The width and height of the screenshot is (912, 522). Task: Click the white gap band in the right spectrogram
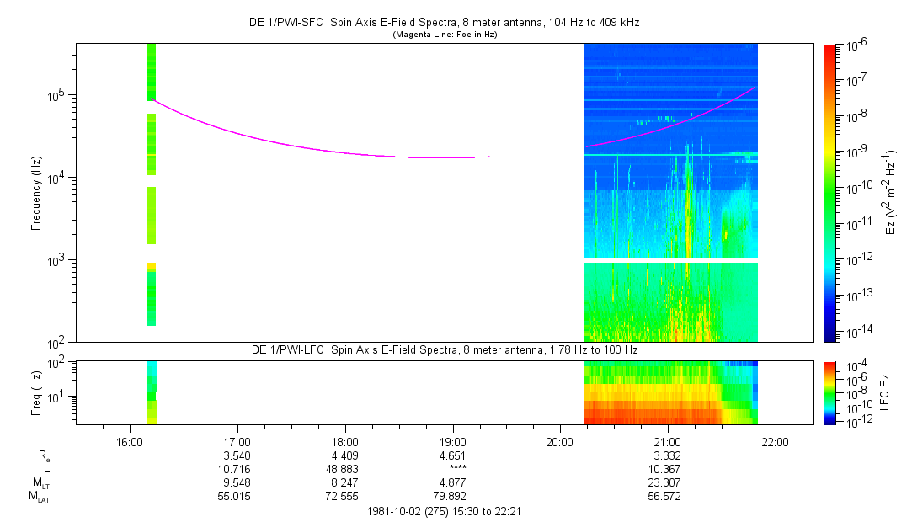coord(670,260)
